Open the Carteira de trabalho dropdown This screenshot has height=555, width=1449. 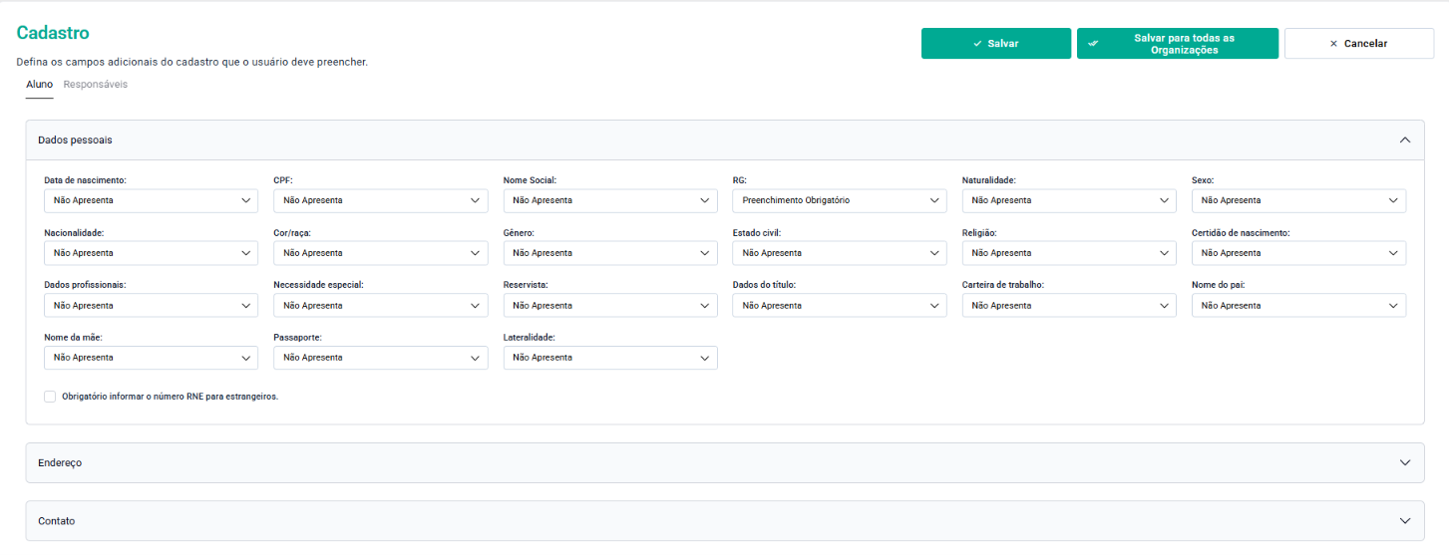(1069, 306)
